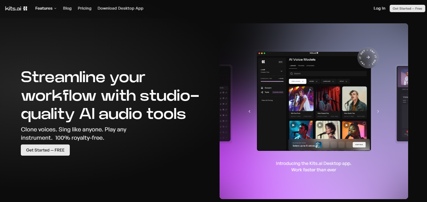Screen dimensions: 427x202
Task: Go to the previous carousel slide
Action: point(249,111)
